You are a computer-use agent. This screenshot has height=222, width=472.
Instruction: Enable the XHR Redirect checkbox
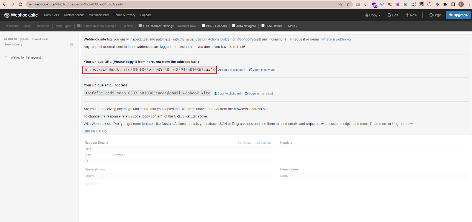click(140, 26)
